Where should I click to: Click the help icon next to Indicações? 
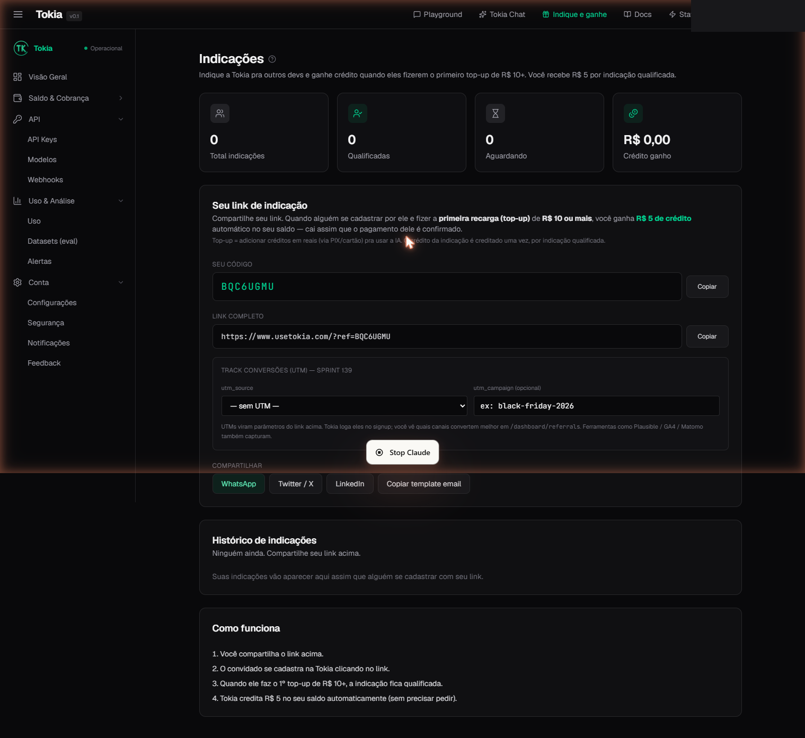(272, 59)
